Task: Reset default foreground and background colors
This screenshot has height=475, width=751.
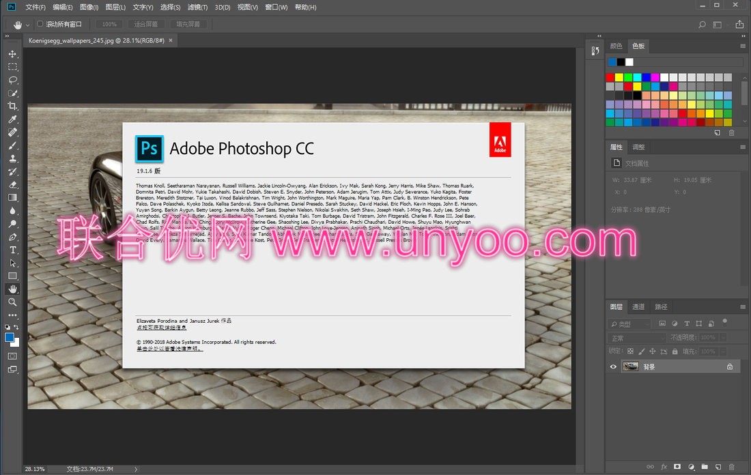Action: point(8,327)
